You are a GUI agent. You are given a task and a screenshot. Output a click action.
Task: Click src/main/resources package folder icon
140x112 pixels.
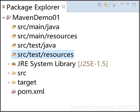pos(14,36)
